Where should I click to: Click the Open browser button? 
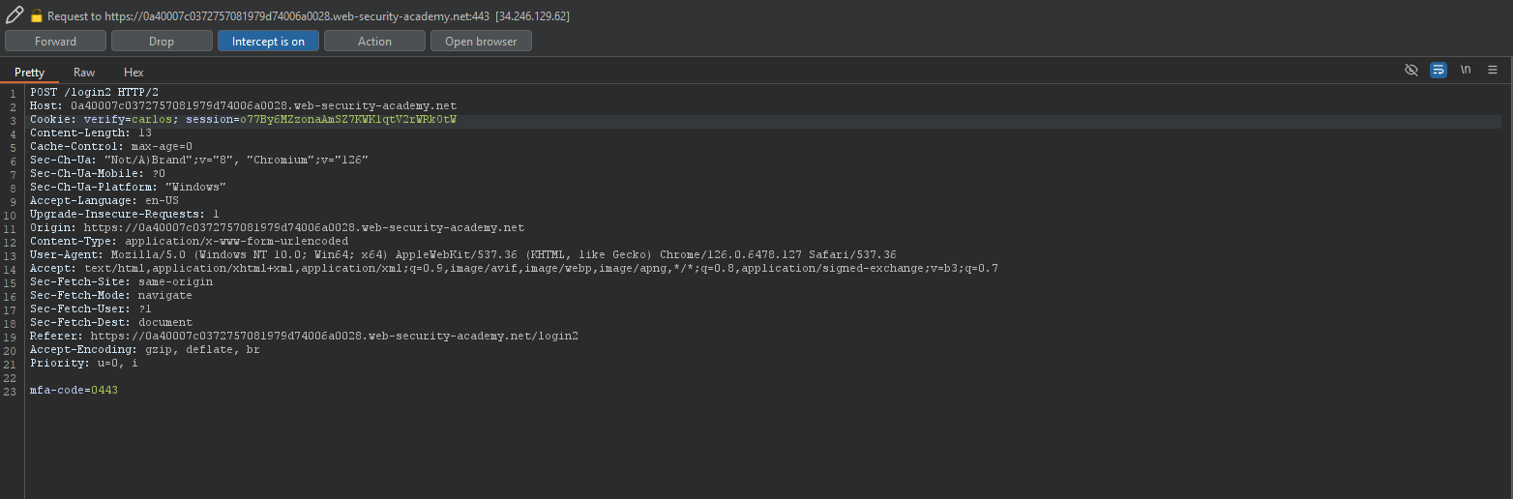[481, 41]
